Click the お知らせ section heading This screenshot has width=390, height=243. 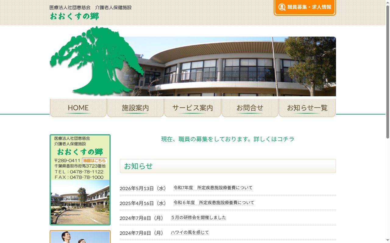point(228,166)
